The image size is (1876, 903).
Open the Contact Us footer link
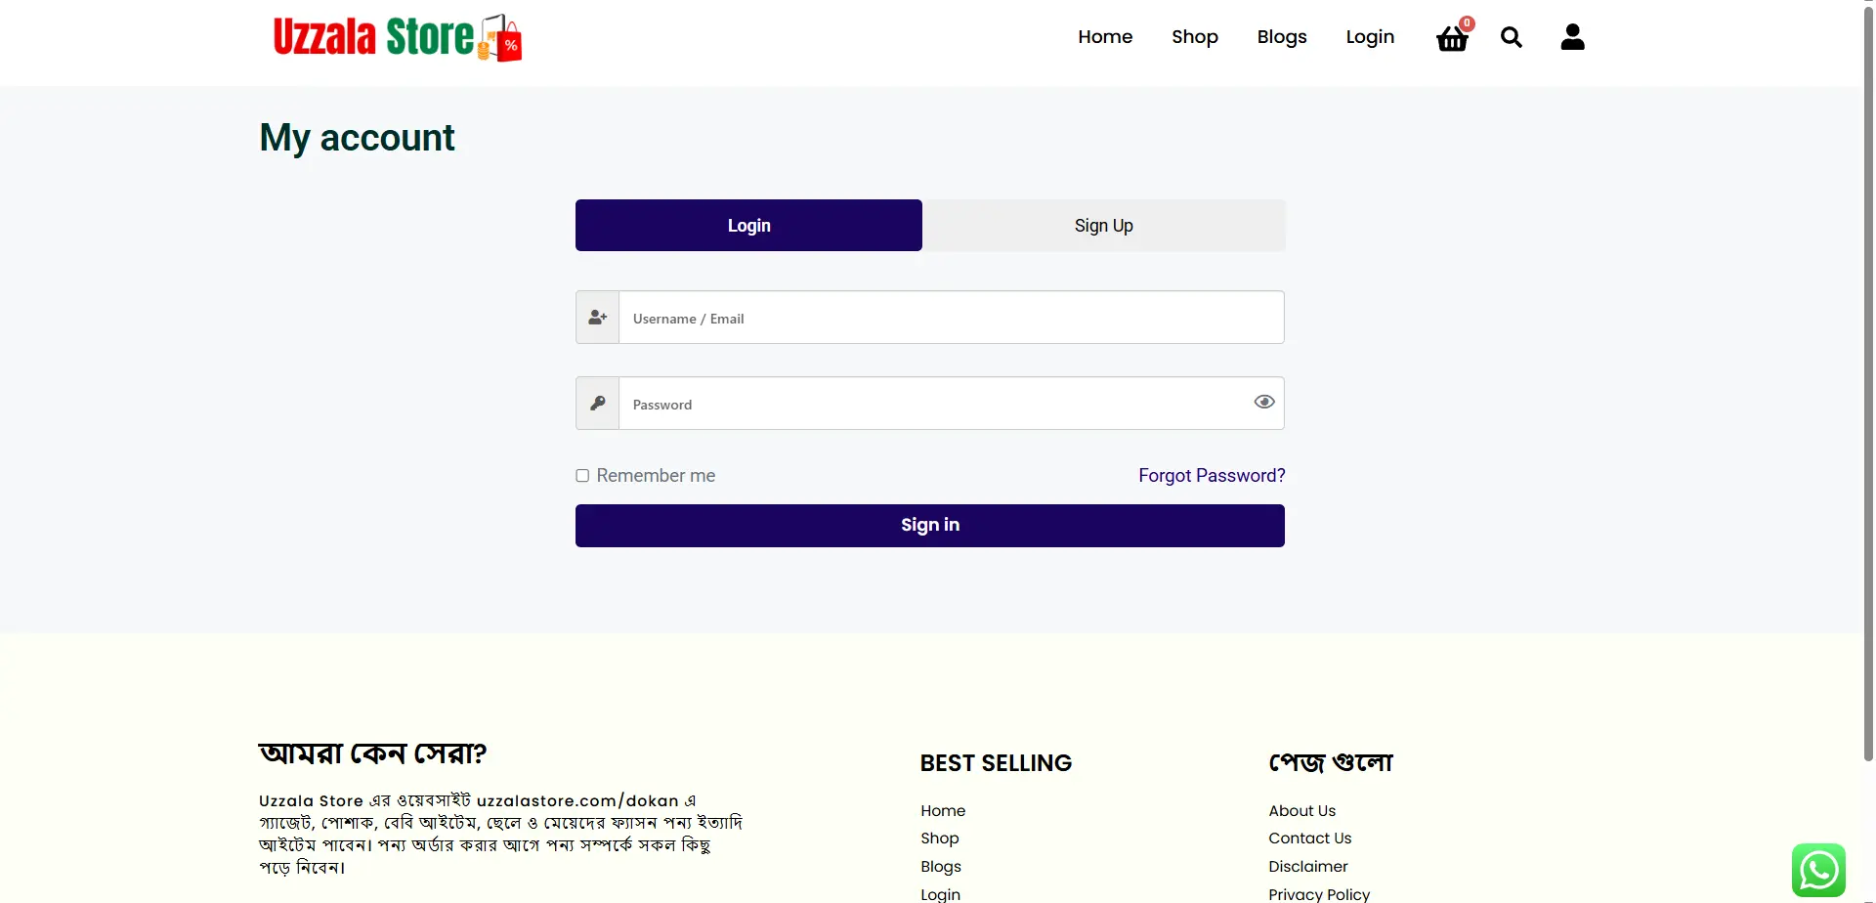pyautogui.click(x=1309, y=838)
